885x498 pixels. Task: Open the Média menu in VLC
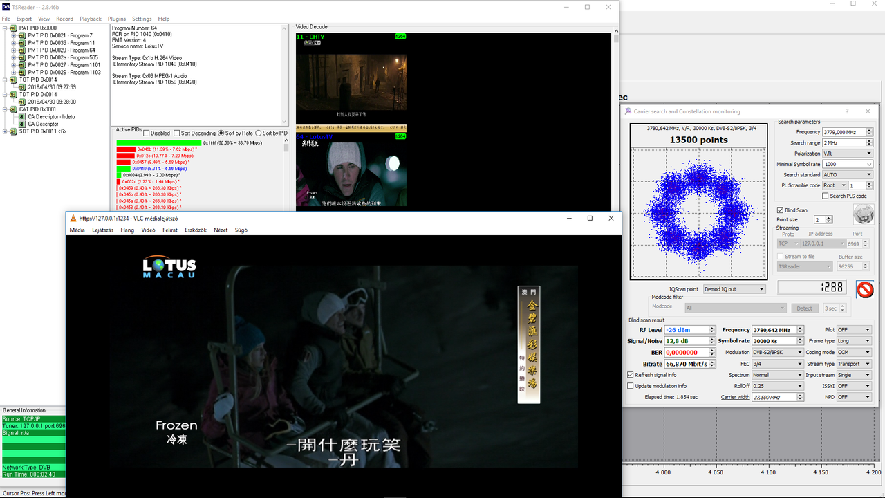(x=77, y=230)
